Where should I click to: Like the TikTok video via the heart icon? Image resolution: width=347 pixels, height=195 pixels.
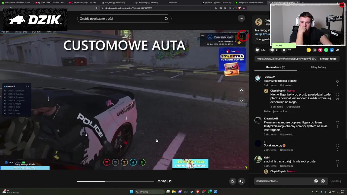(x=257, y=50)
